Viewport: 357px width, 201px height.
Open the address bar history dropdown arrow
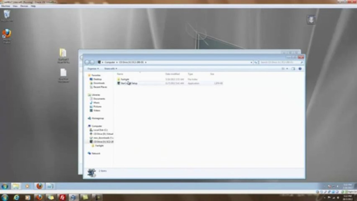251,62
